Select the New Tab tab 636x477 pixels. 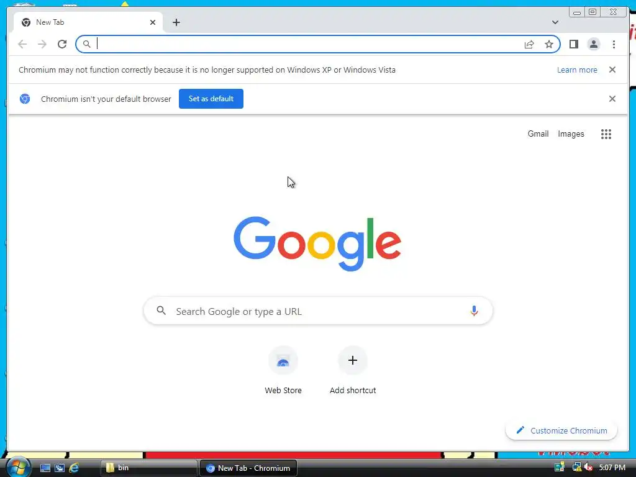coord(88,22)
